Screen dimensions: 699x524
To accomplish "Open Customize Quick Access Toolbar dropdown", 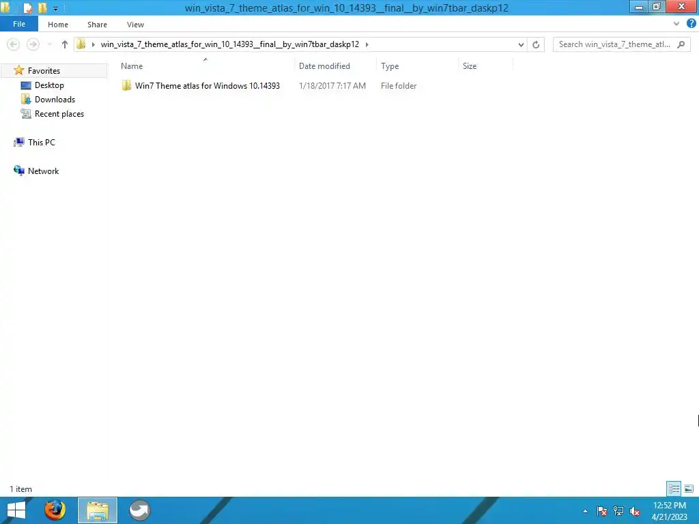I will [55, 8].
